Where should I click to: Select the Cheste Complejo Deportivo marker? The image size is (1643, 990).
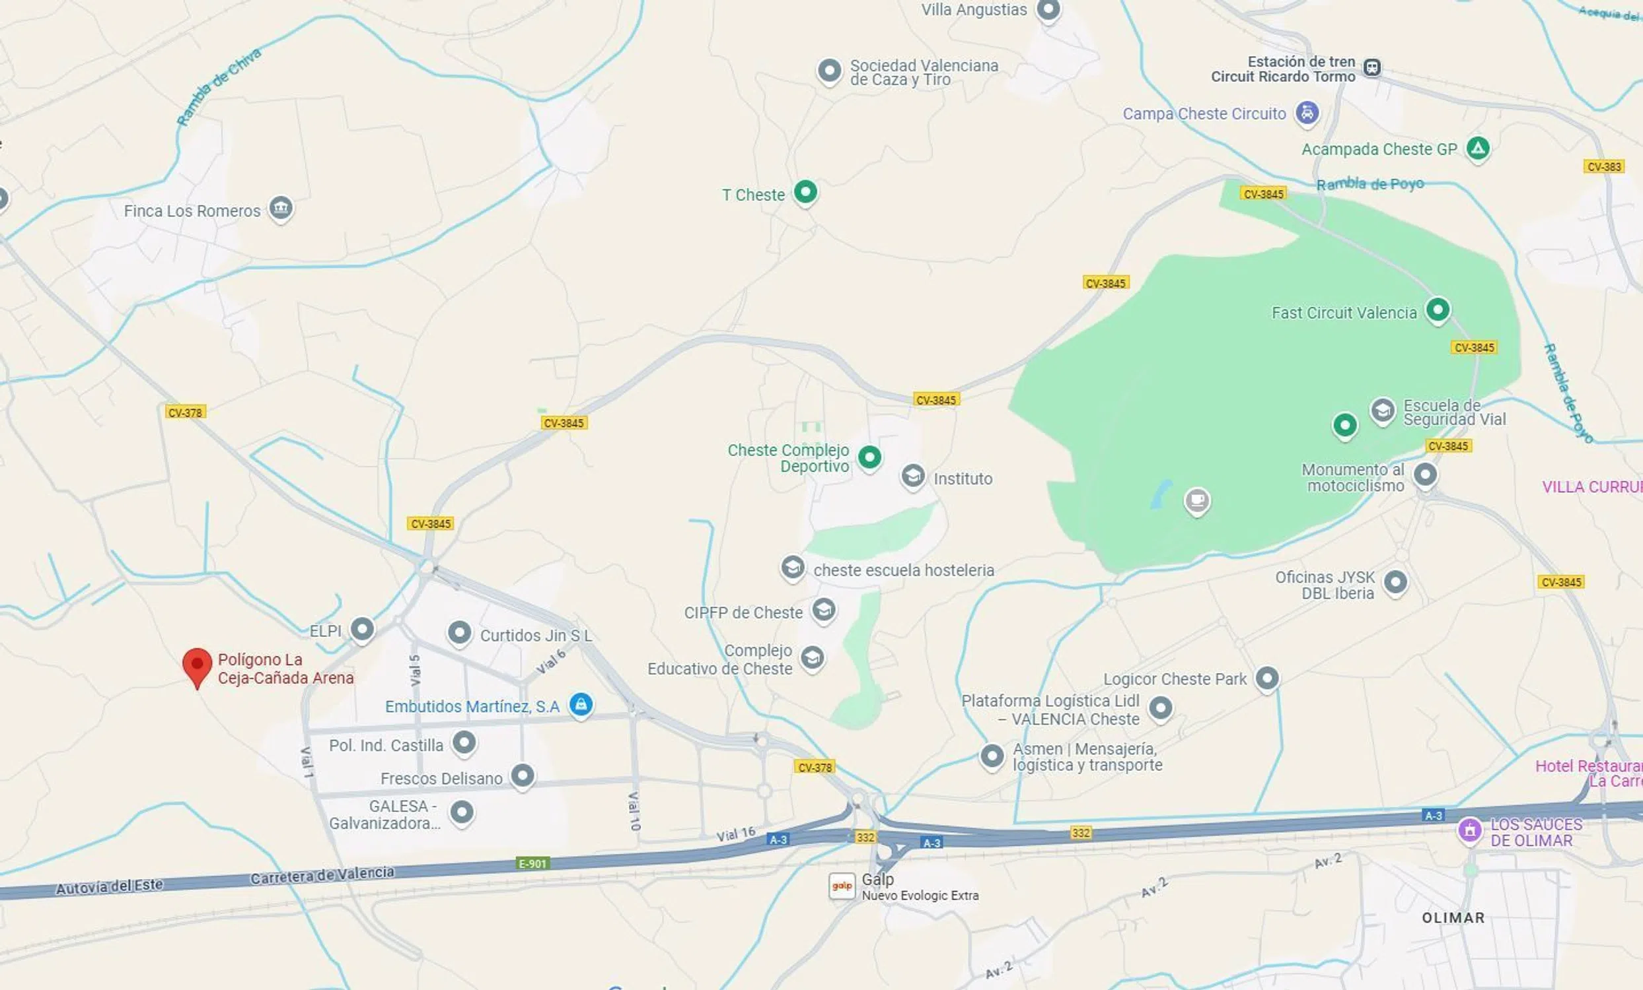869,457
